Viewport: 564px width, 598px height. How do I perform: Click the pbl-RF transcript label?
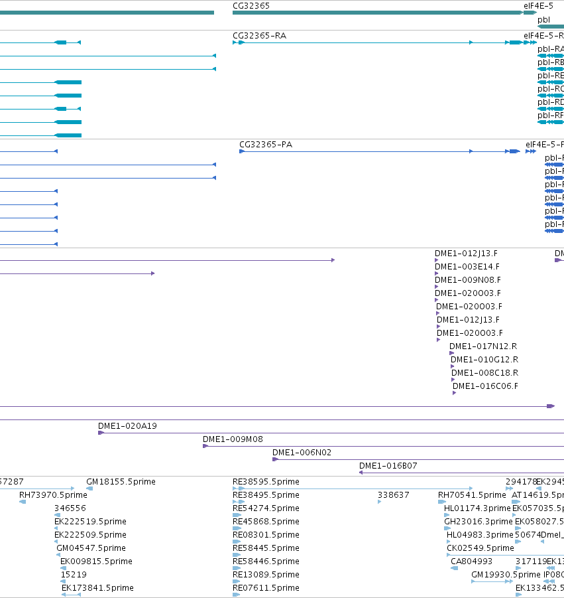tap(551, 115)
